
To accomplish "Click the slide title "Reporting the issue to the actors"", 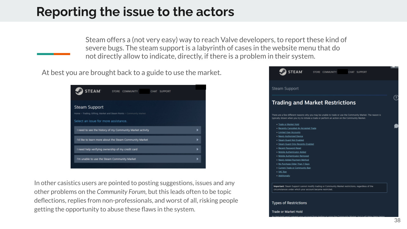I will (x=135, y=12).
